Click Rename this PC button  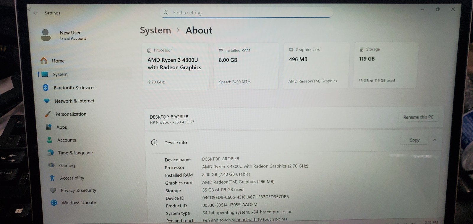(418, 117)
